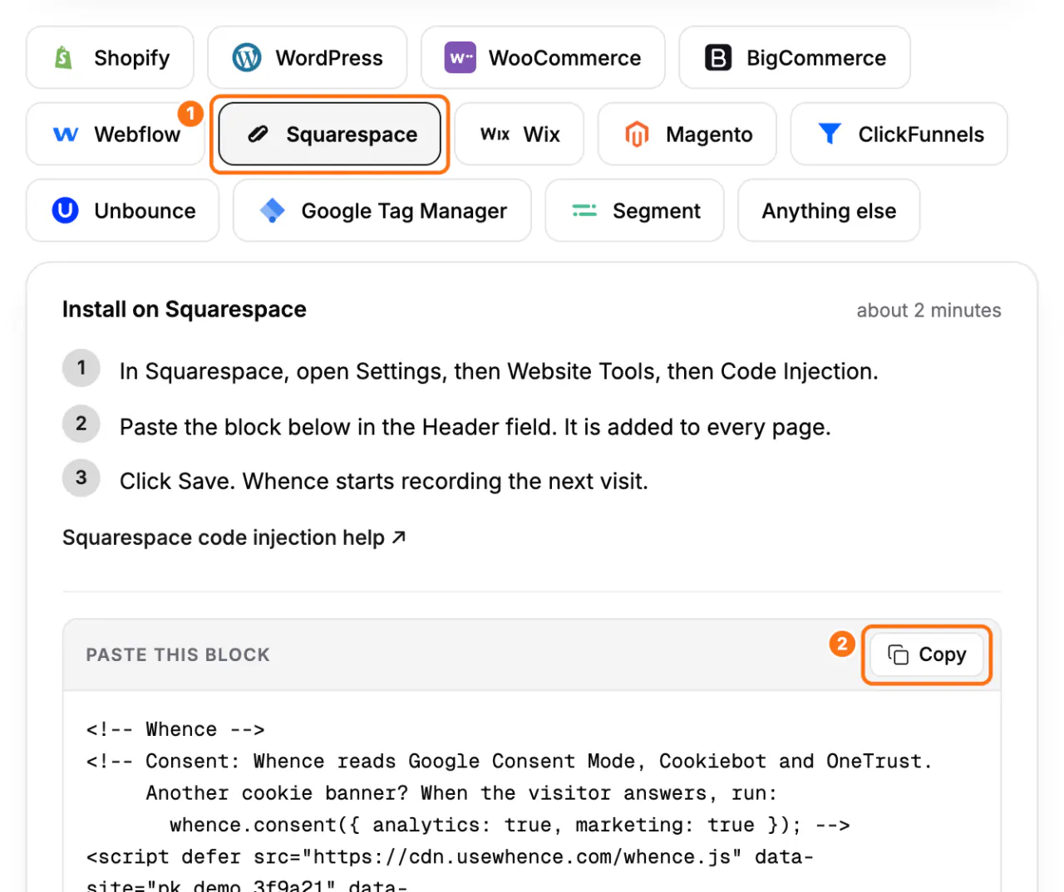The height and width of the screenshot is (892, 1064).
Task: Choose the WooCommerce platform option
Action: (543, 57)
